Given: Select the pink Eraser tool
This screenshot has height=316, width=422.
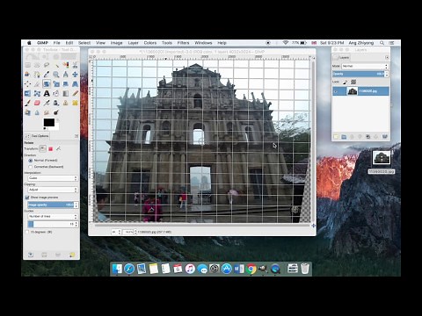Looking at the screenshot, I should 37,103.
